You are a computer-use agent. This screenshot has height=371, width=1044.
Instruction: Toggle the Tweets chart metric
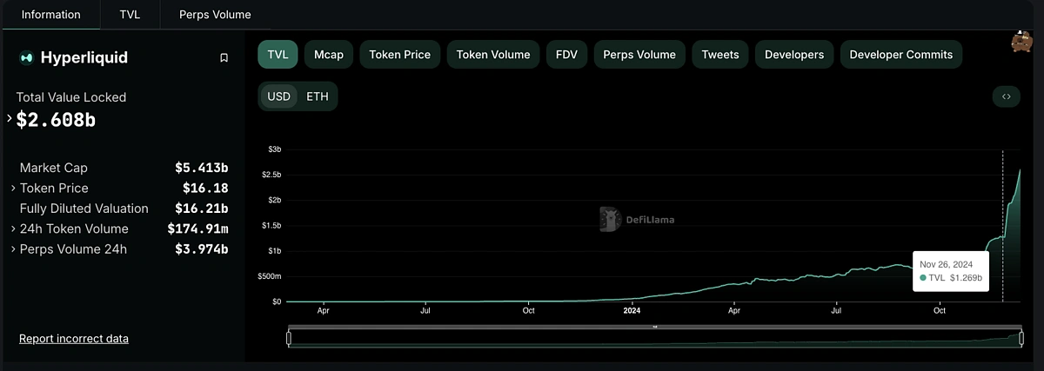click(x=720, y=54)
